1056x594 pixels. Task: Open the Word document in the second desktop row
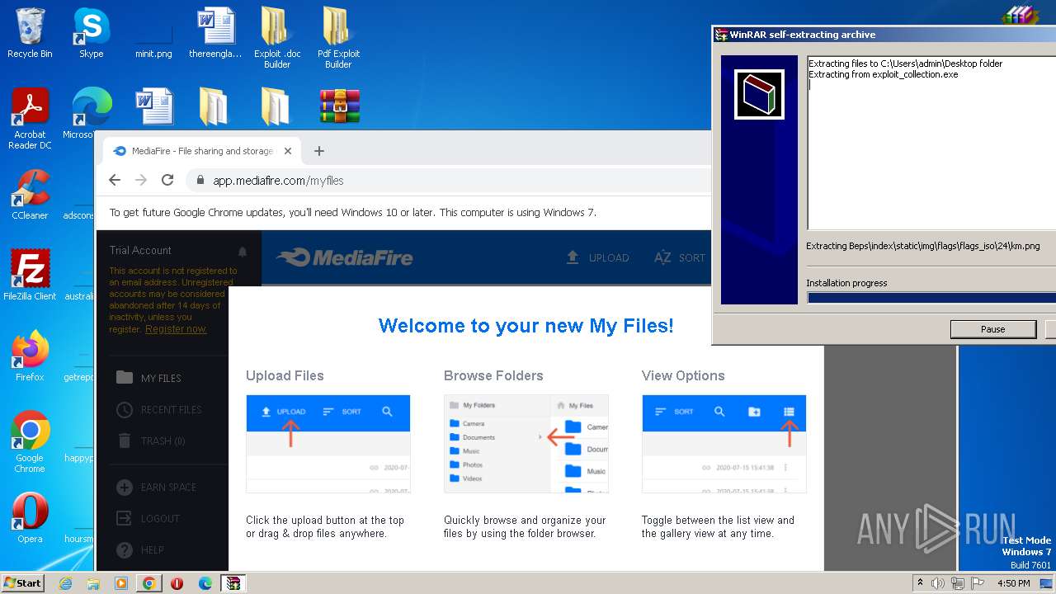pyautogui.click(x=153, y=107)
